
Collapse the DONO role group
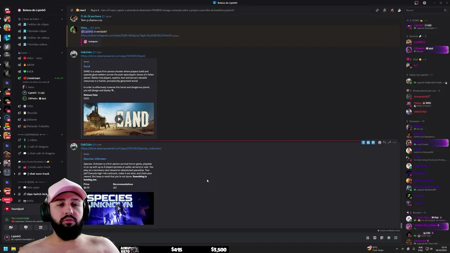pyautogui.click(x=417, y=20)
